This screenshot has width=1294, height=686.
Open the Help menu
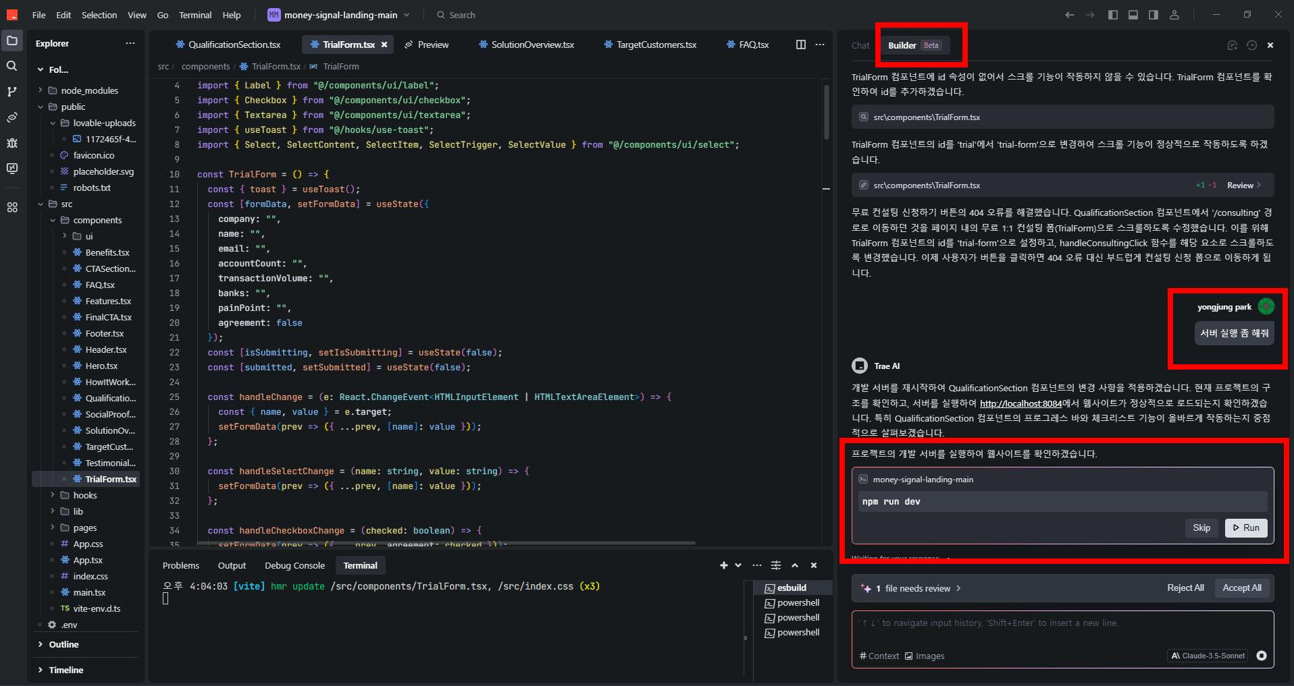coord(232,15)
